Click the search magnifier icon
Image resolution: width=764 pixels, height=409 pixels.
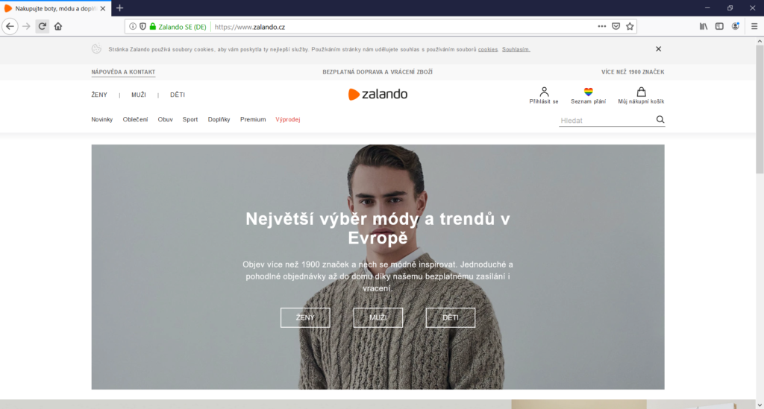660,120
